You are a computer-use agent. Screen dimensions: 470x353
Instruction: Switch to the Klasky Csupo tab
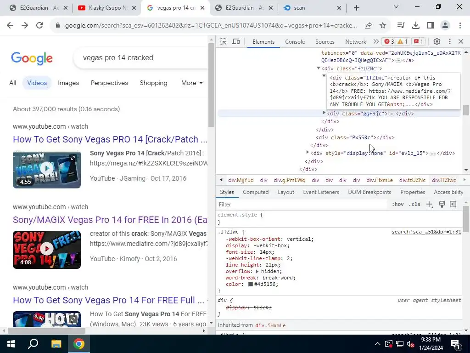click(x=107, y=8)
